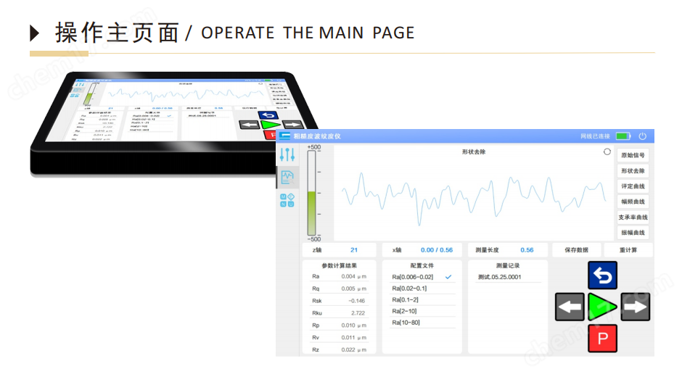682x374 pixels.
Task: Open the 振幅曲线 view
Action: point(633,233)
